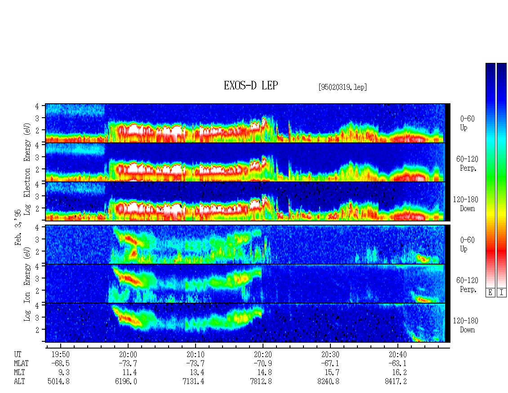The width and height of the screenshot is (508, 393).
Task: Click the electron panel's 120-180 Down label
Action: coord(466,204)
